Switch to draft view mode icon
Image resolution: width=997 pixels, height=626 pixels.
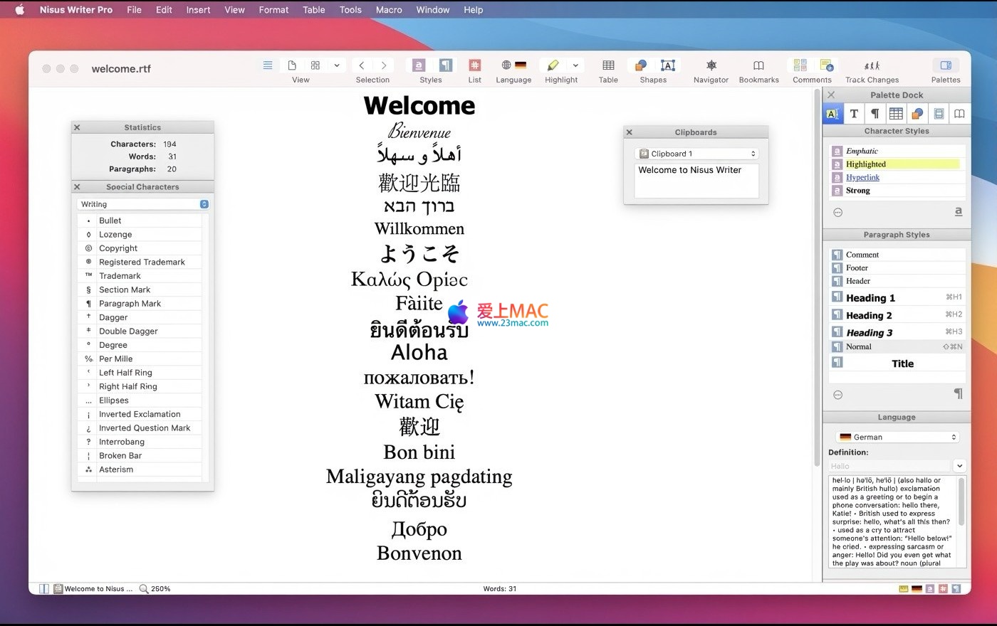pyautogui.click(x=268, y=65)
